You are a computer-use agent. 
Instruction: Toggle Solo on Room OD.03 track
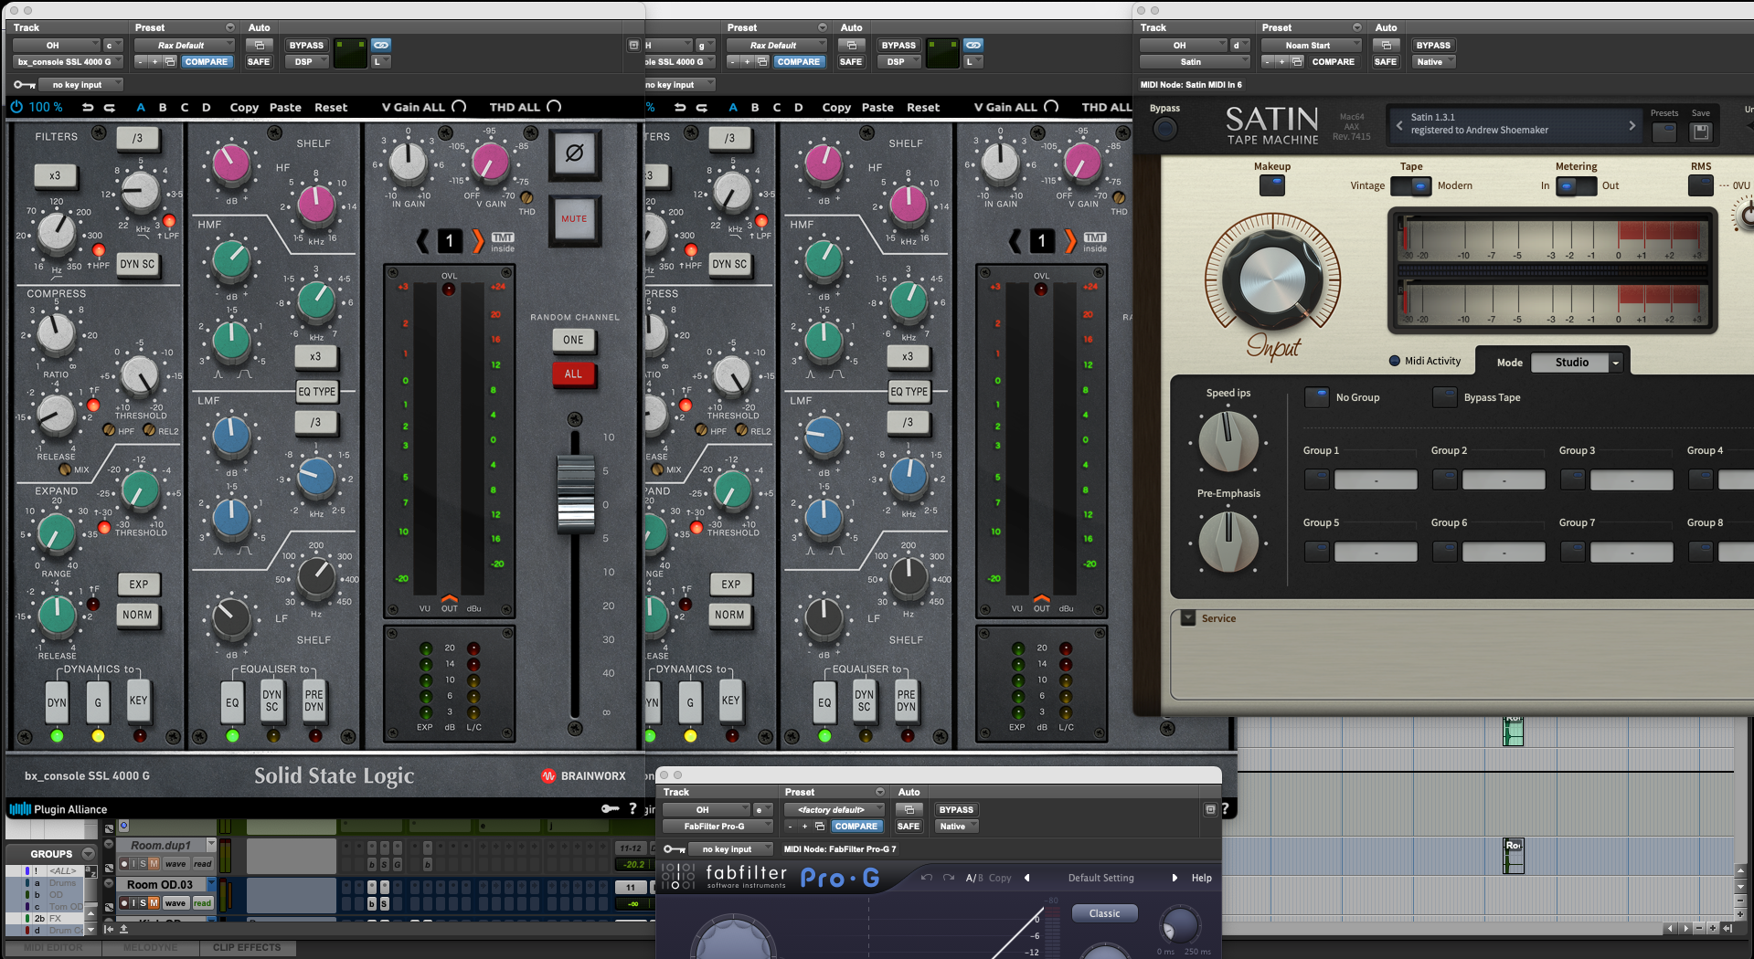click(143, 902)
